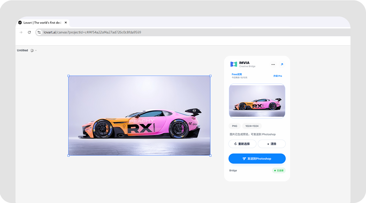Viewport: 366px width, 203px height.
Task: Click the 已连接 status badge
Action: 279,171
